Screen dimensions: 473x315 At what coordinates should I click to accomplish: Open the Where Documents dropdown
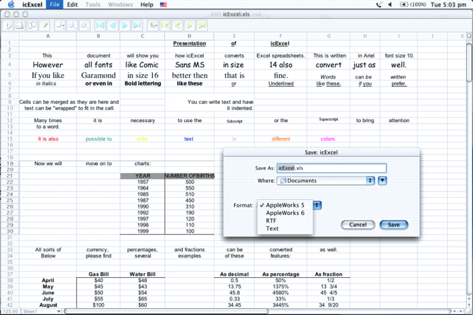coord(326,181)
